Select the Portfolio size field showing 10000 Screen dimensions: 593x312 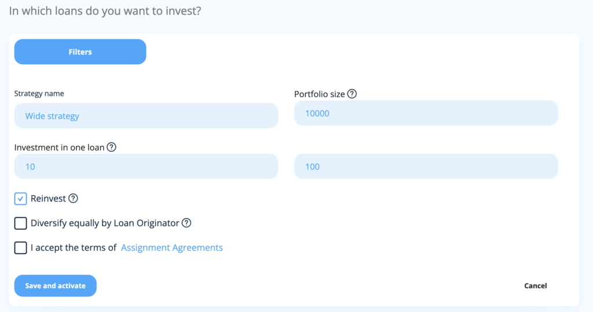tap(426, 113)
